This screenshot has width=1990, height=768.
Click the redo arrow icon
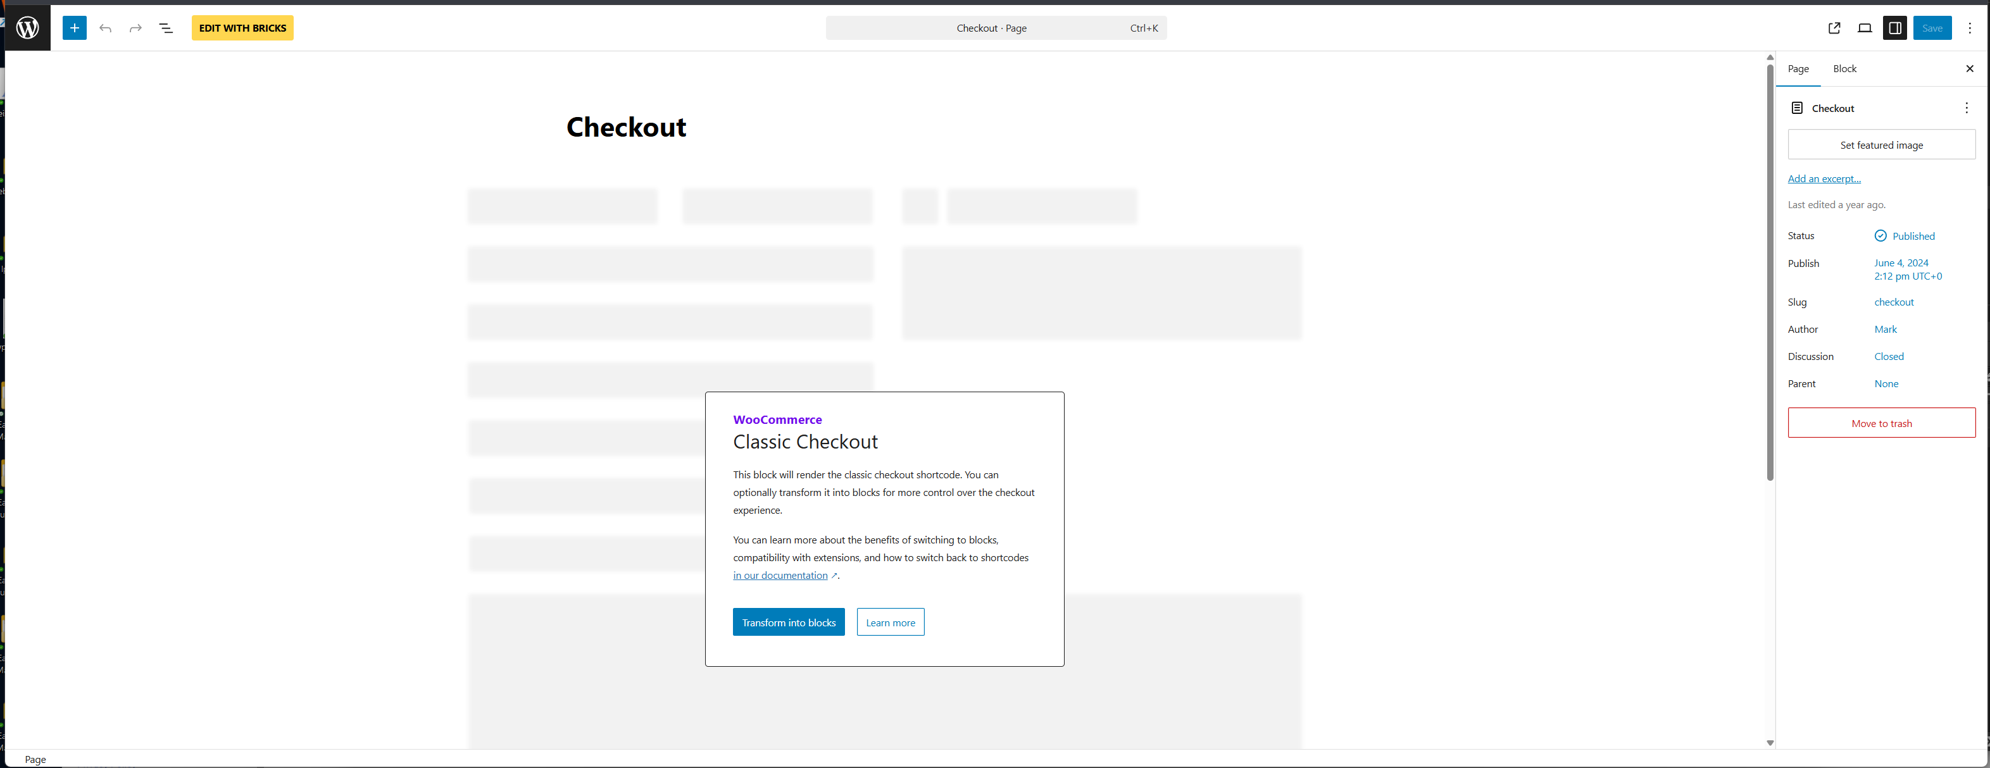[136, 28]
